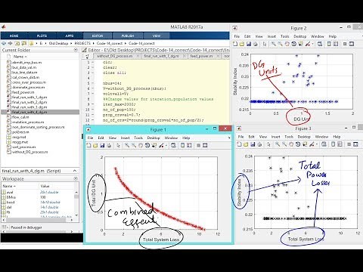Switch to final_run_with_1_dg.m editor tab

[x=161, y=56]
